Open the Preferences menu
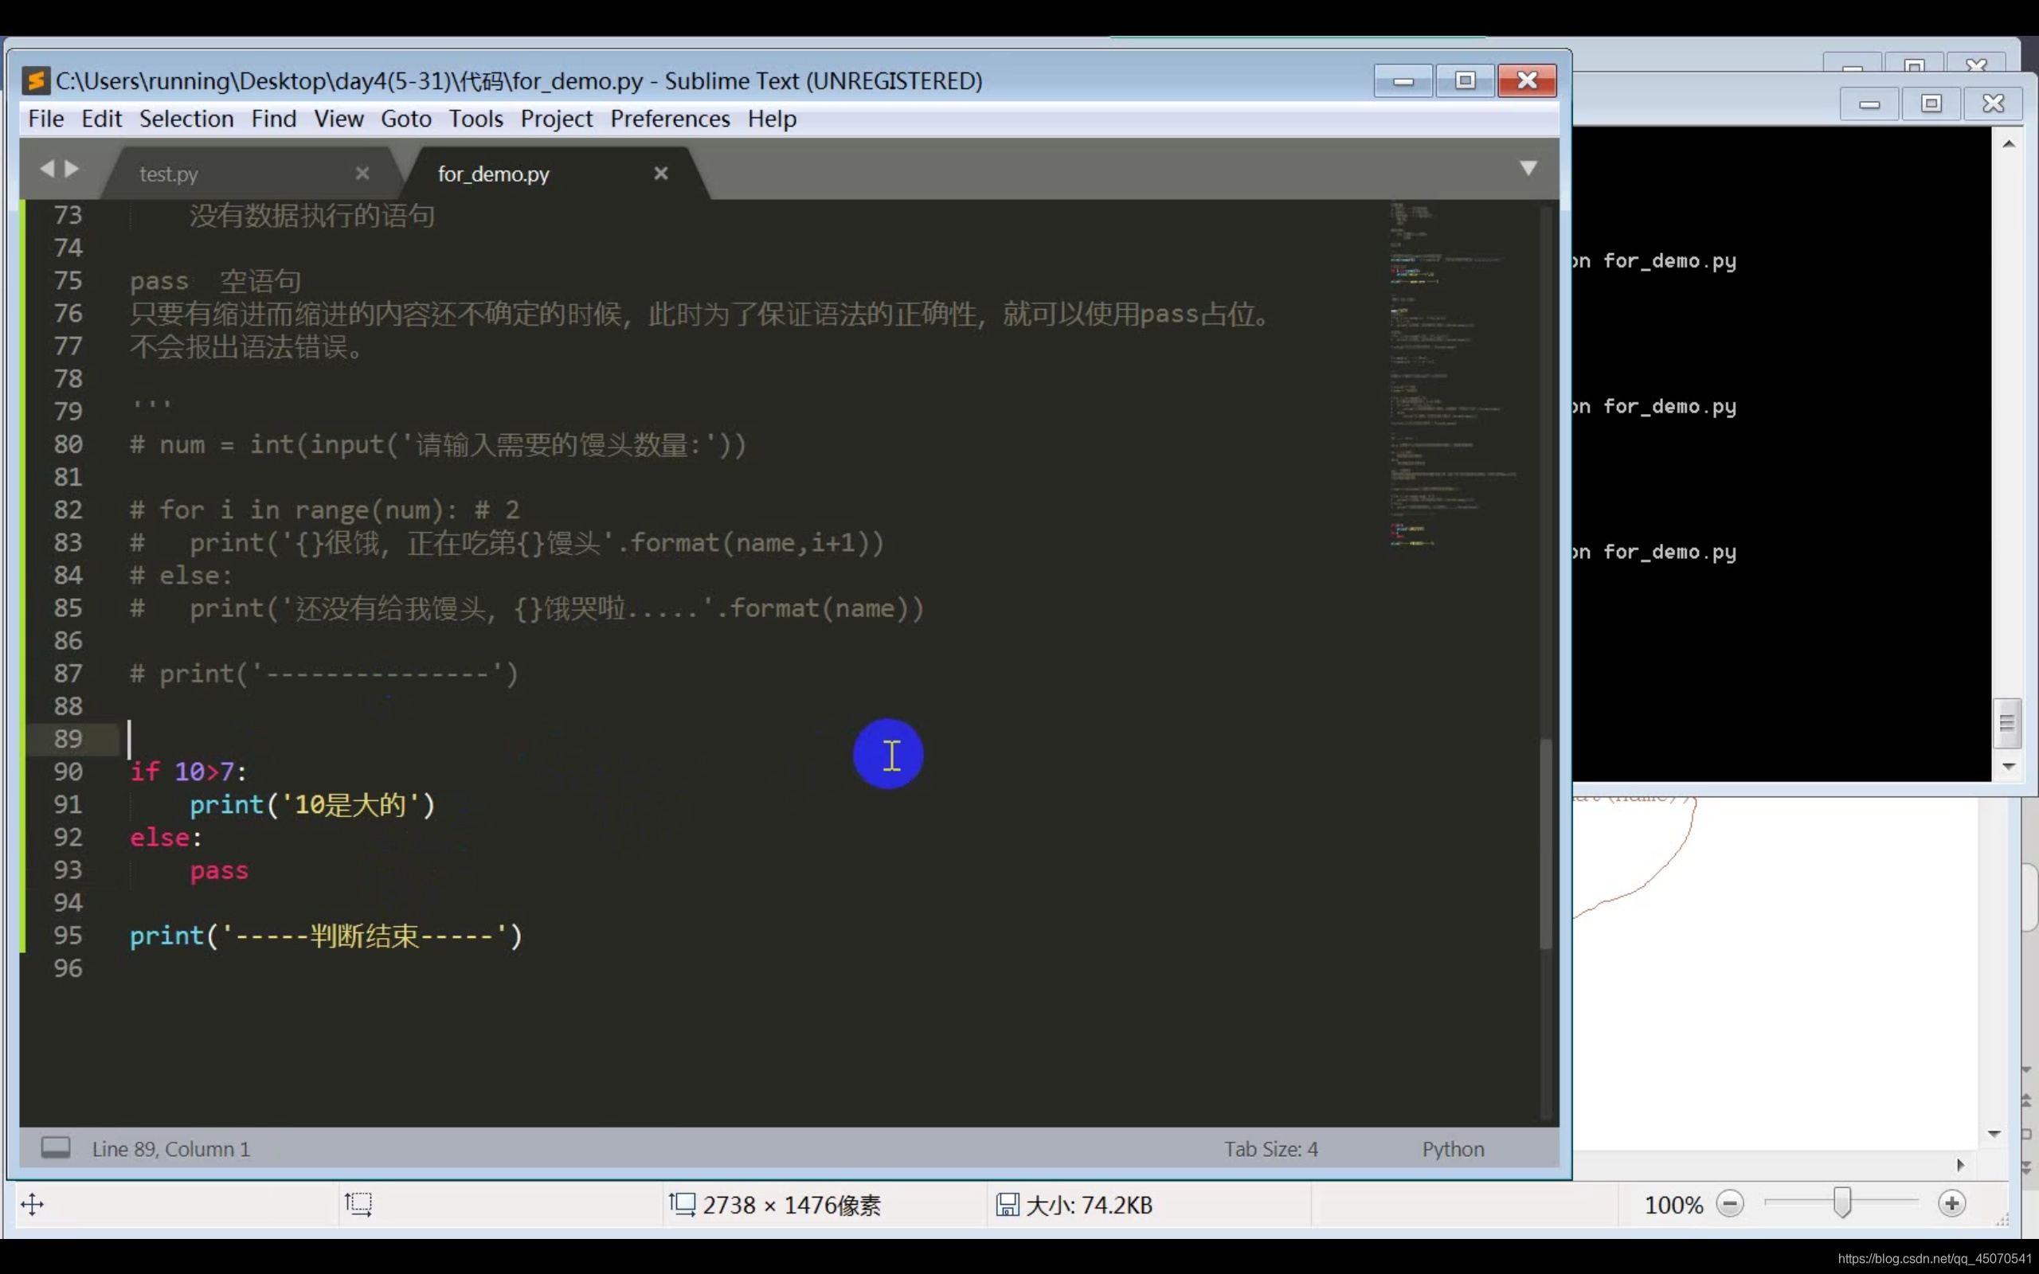This screenshot has width=2039, height=1274. tap(670, 119)
